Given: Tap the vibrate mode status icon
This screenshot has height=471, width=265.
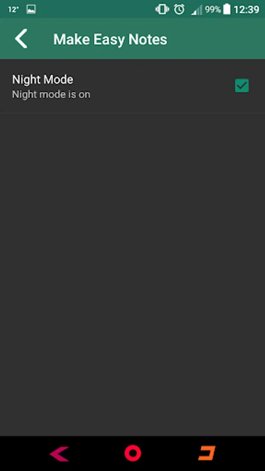Looking at the screenshot, I should tap(162, 9).
